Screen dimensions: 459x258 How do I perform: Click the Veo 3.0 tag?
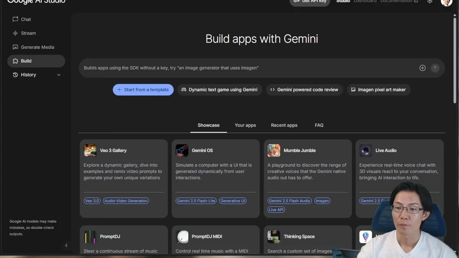pyautogui.click(x=92, y=201)
